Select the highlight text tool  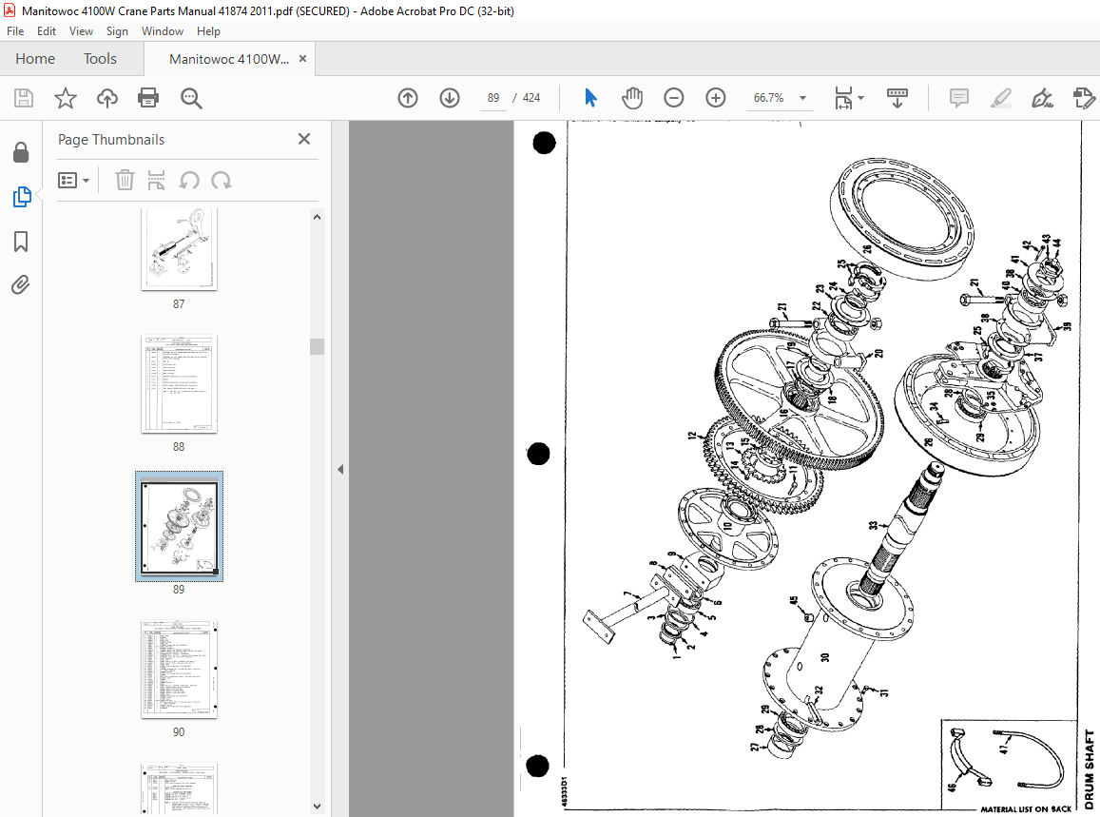[x=1001, y=98]
